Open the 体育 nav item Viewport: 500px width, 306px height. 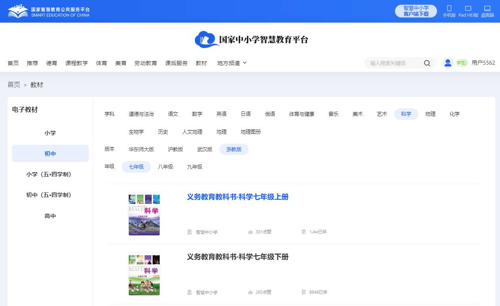(x=101, y=63)
